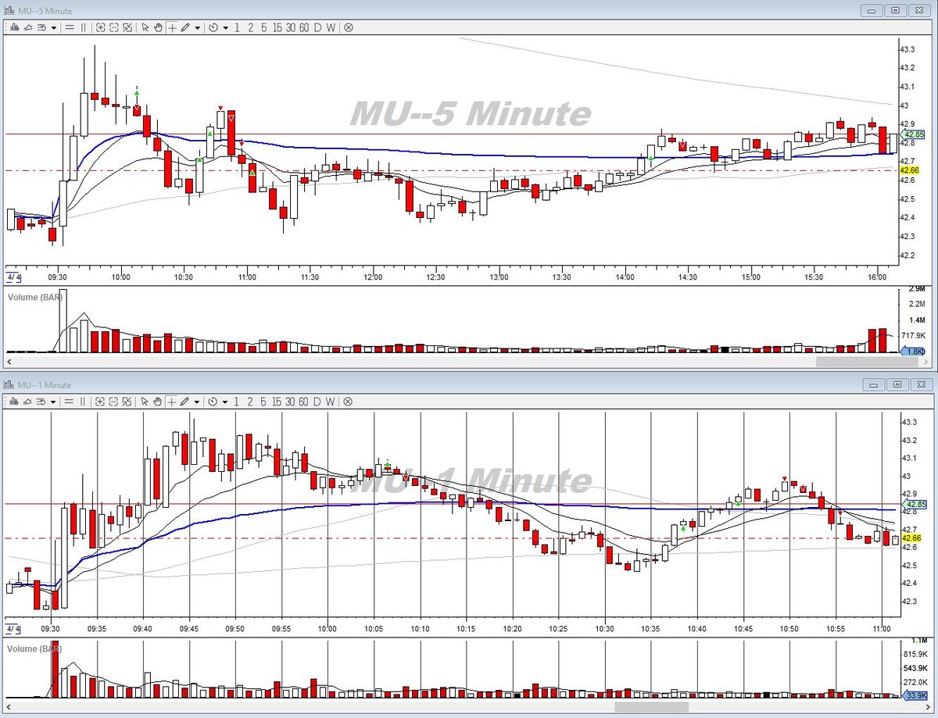
Task: Set 1 Minute window to 30-minute interval
Action: tap(291, 401)
